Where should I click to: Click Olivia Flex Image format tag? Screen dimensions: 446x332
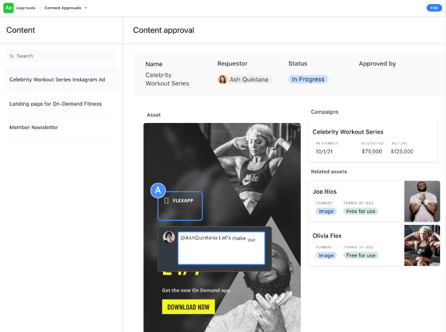pyautogui.click(x=326, y=255)
